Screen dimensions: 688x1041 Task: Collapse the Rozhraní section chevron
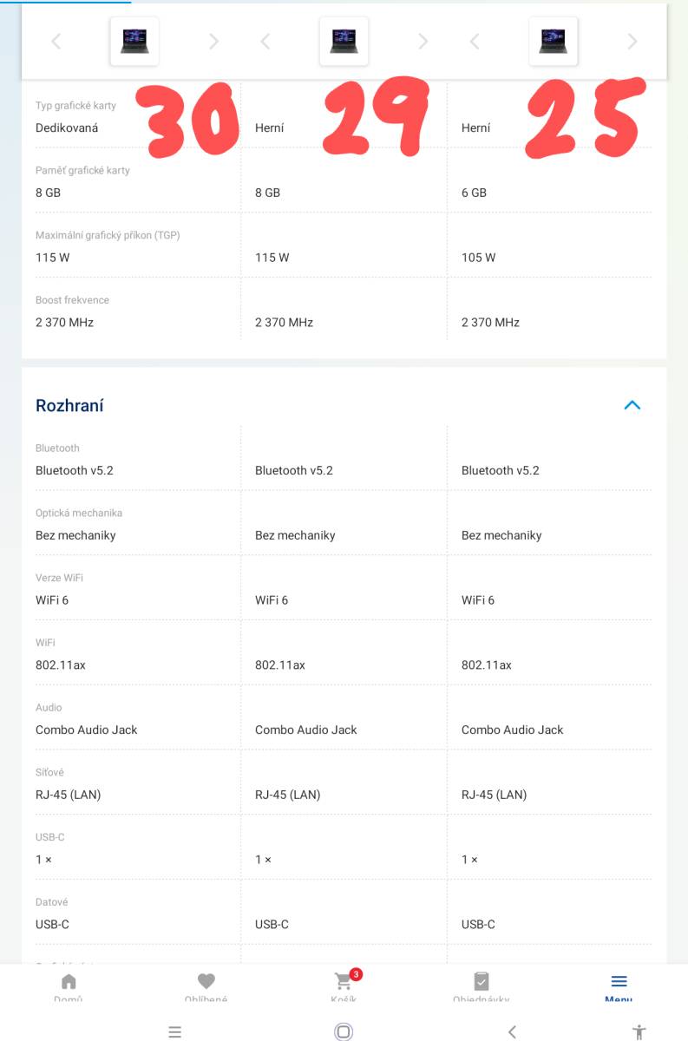click(x=632, y=405)
